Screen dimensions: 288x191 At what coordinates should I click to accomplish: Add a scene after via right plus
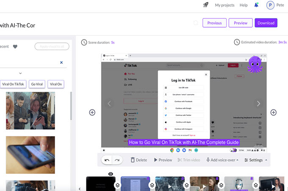pyautogui.click(x=274, y=112)
